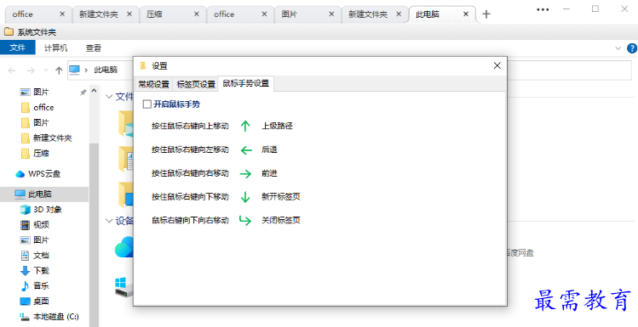Open 视频 in the sidebar

click(x=35, y=225)
